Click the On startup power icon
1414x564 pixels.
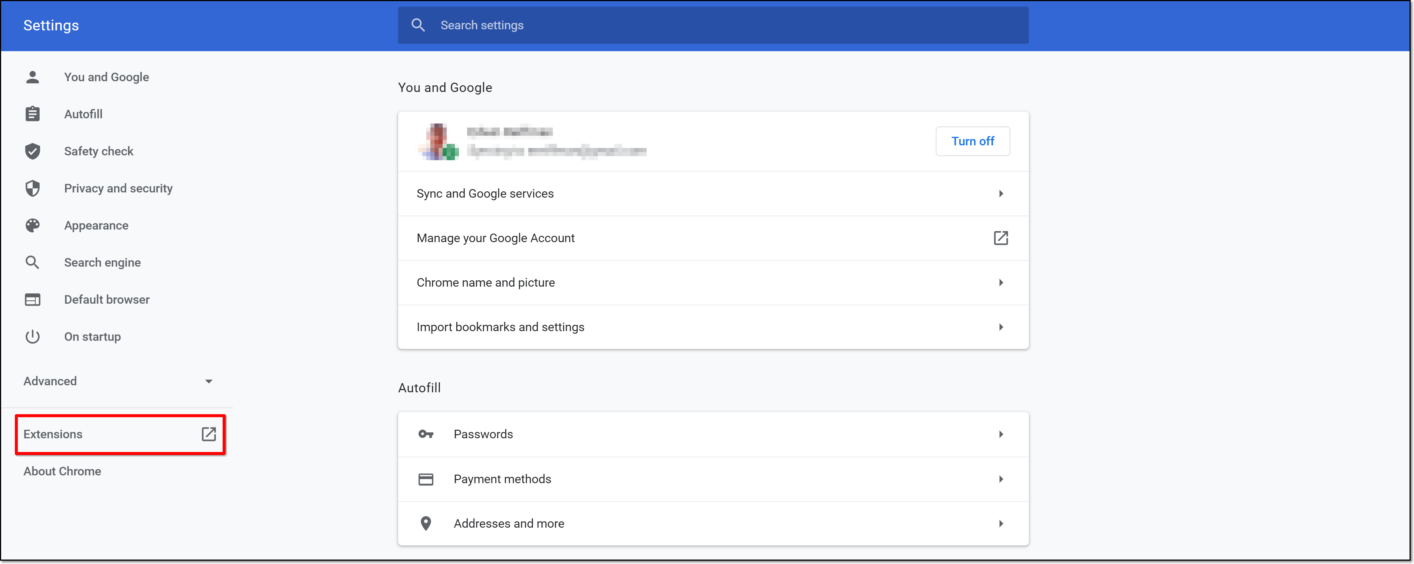point(32,336)
